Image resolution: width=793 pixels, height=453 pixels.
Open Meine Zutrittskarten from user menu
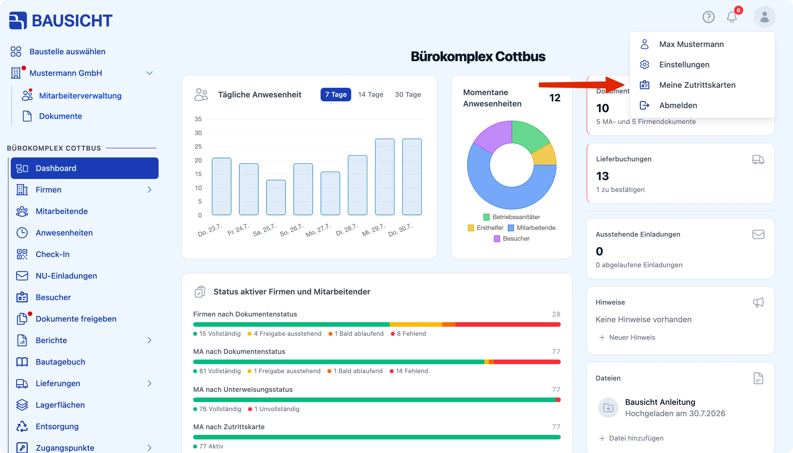tap(702, 85)
